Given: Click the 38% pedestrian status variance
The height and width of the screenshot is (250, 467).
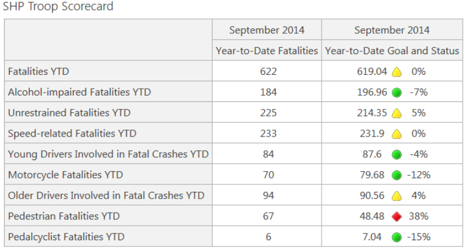Looking at the screenshot, I should tap(418, 216).
